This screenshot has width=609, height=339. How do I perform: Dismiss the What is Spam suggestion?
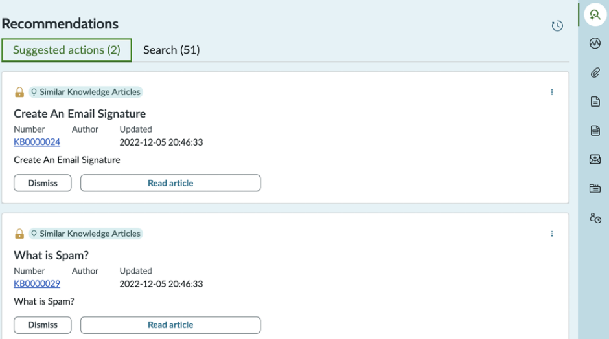pyautogui.click(x=43, y=325)
